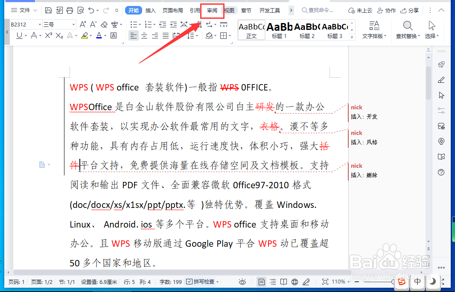This screenshot has height=292, width=455.
Task: Apply the 标题 1 heading style
Action: 279,30
